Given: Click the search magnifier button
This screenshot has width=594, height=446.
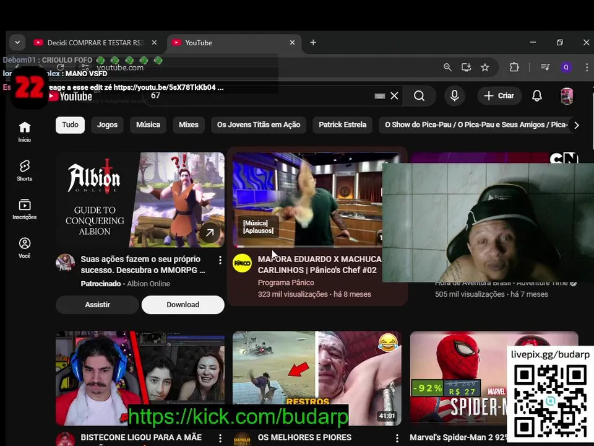Looking at the screenshot, I should (419, 96).
